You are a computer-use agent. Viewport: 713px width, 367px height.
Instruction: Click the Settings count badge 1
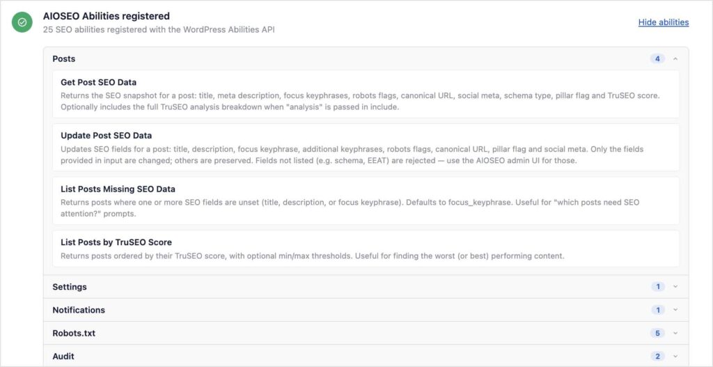657,287
